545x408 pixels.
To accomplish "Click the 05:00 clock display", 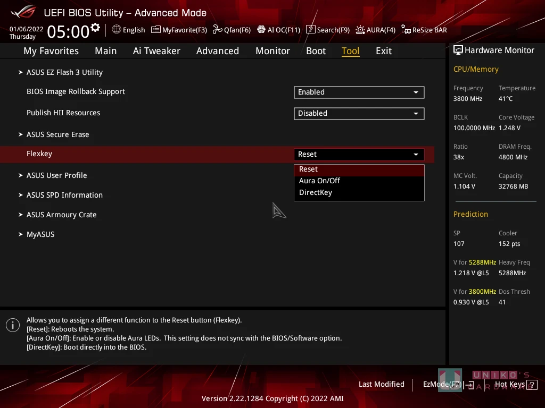I will pyautogui.click(x=68, y=31).
